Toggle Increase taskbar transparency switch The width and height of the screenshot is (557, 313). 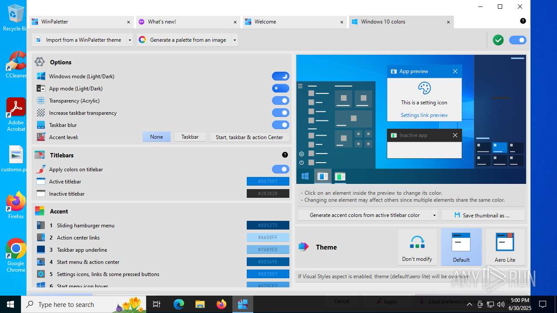(281, 113)
